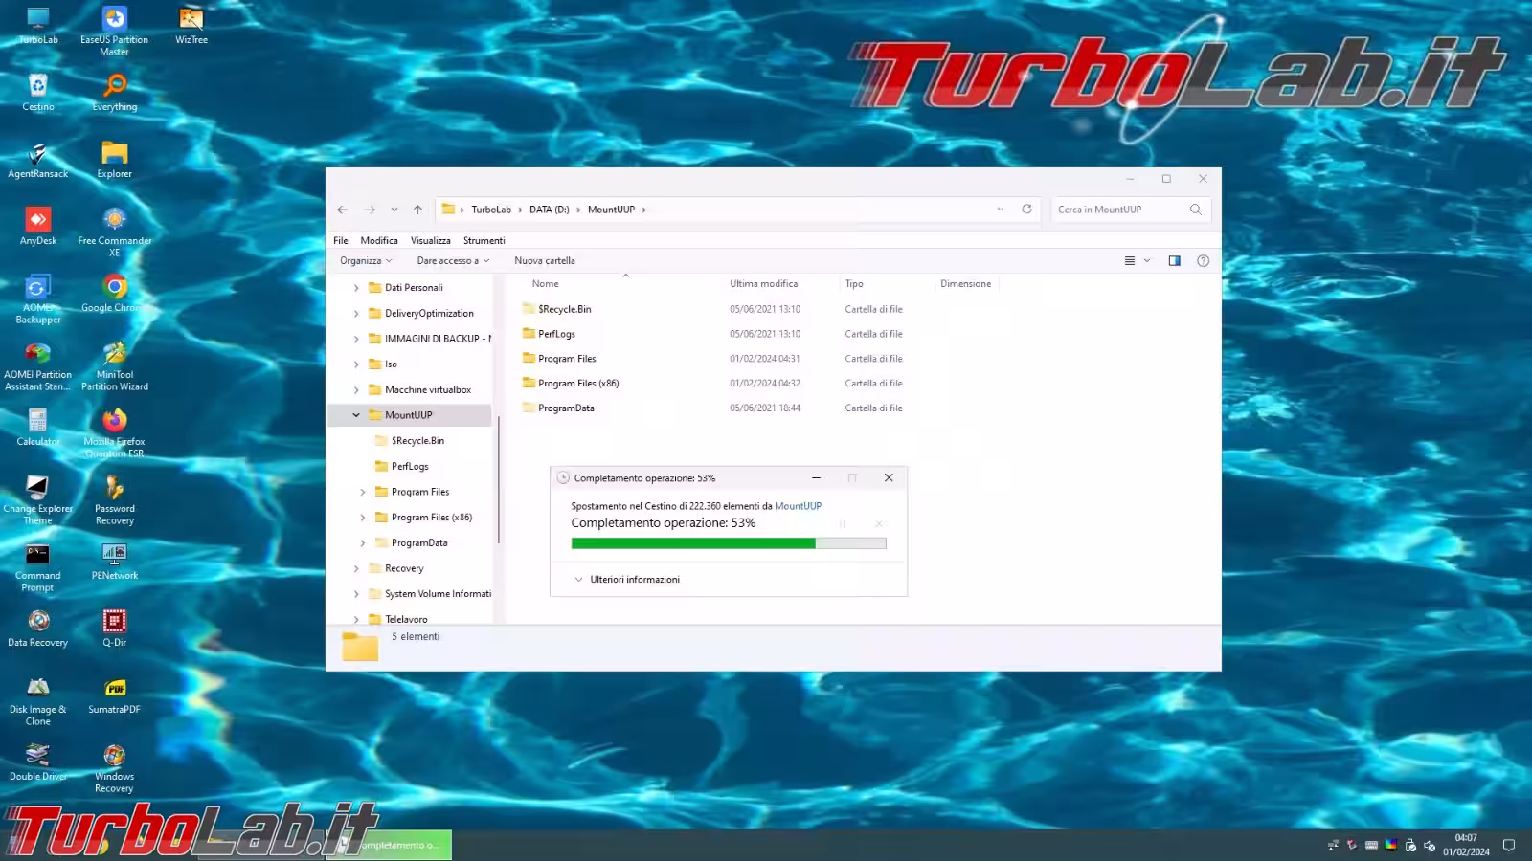The image size is (1532, 861).
Task: Open the Organizza dropdown
Action: click(x=365, y=261)
